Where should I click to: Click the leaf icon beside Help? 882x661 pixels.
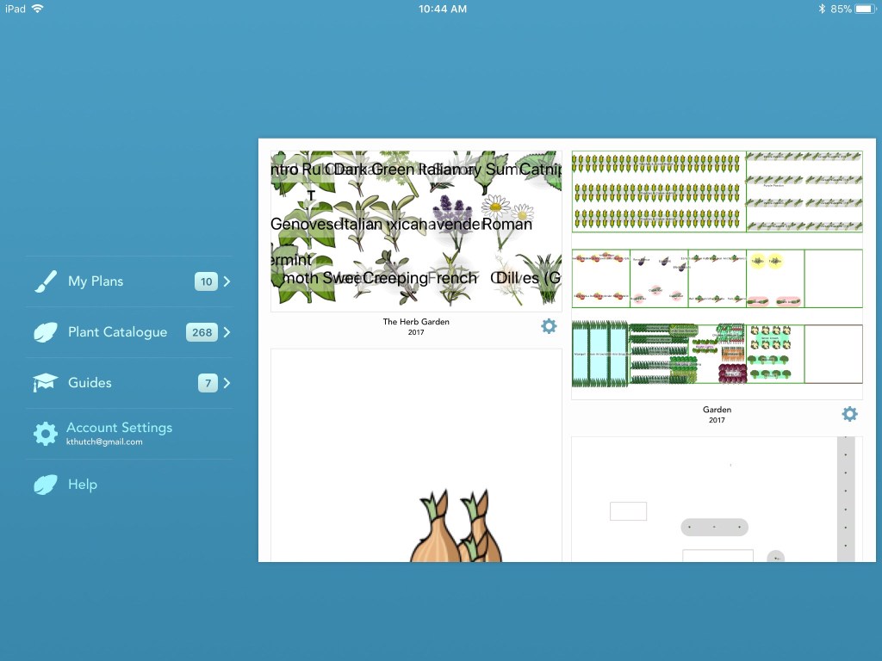pyautogui.click(x=45, y=485)
